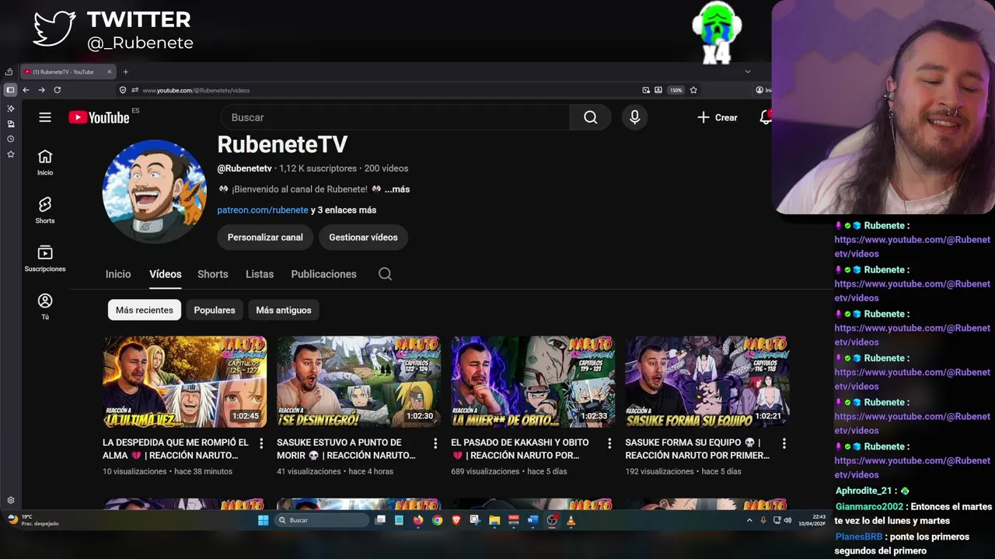
Task: Open options for EL PASADO DE KAKASHI video
Action: pyautogui.click(x=609, y=443)
